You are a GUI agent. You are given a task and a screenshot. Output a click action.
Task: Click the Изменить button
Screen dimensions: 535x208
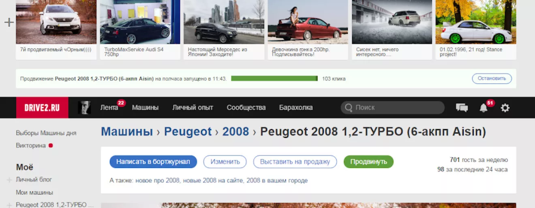(225, 162)
